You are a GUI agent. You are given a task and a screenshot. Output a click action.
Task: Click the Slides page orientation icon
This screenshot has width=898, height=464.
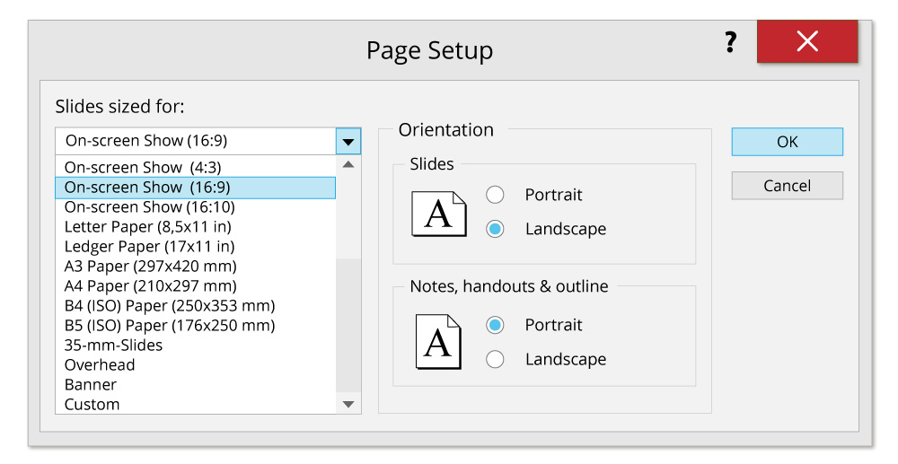point(438,214)
